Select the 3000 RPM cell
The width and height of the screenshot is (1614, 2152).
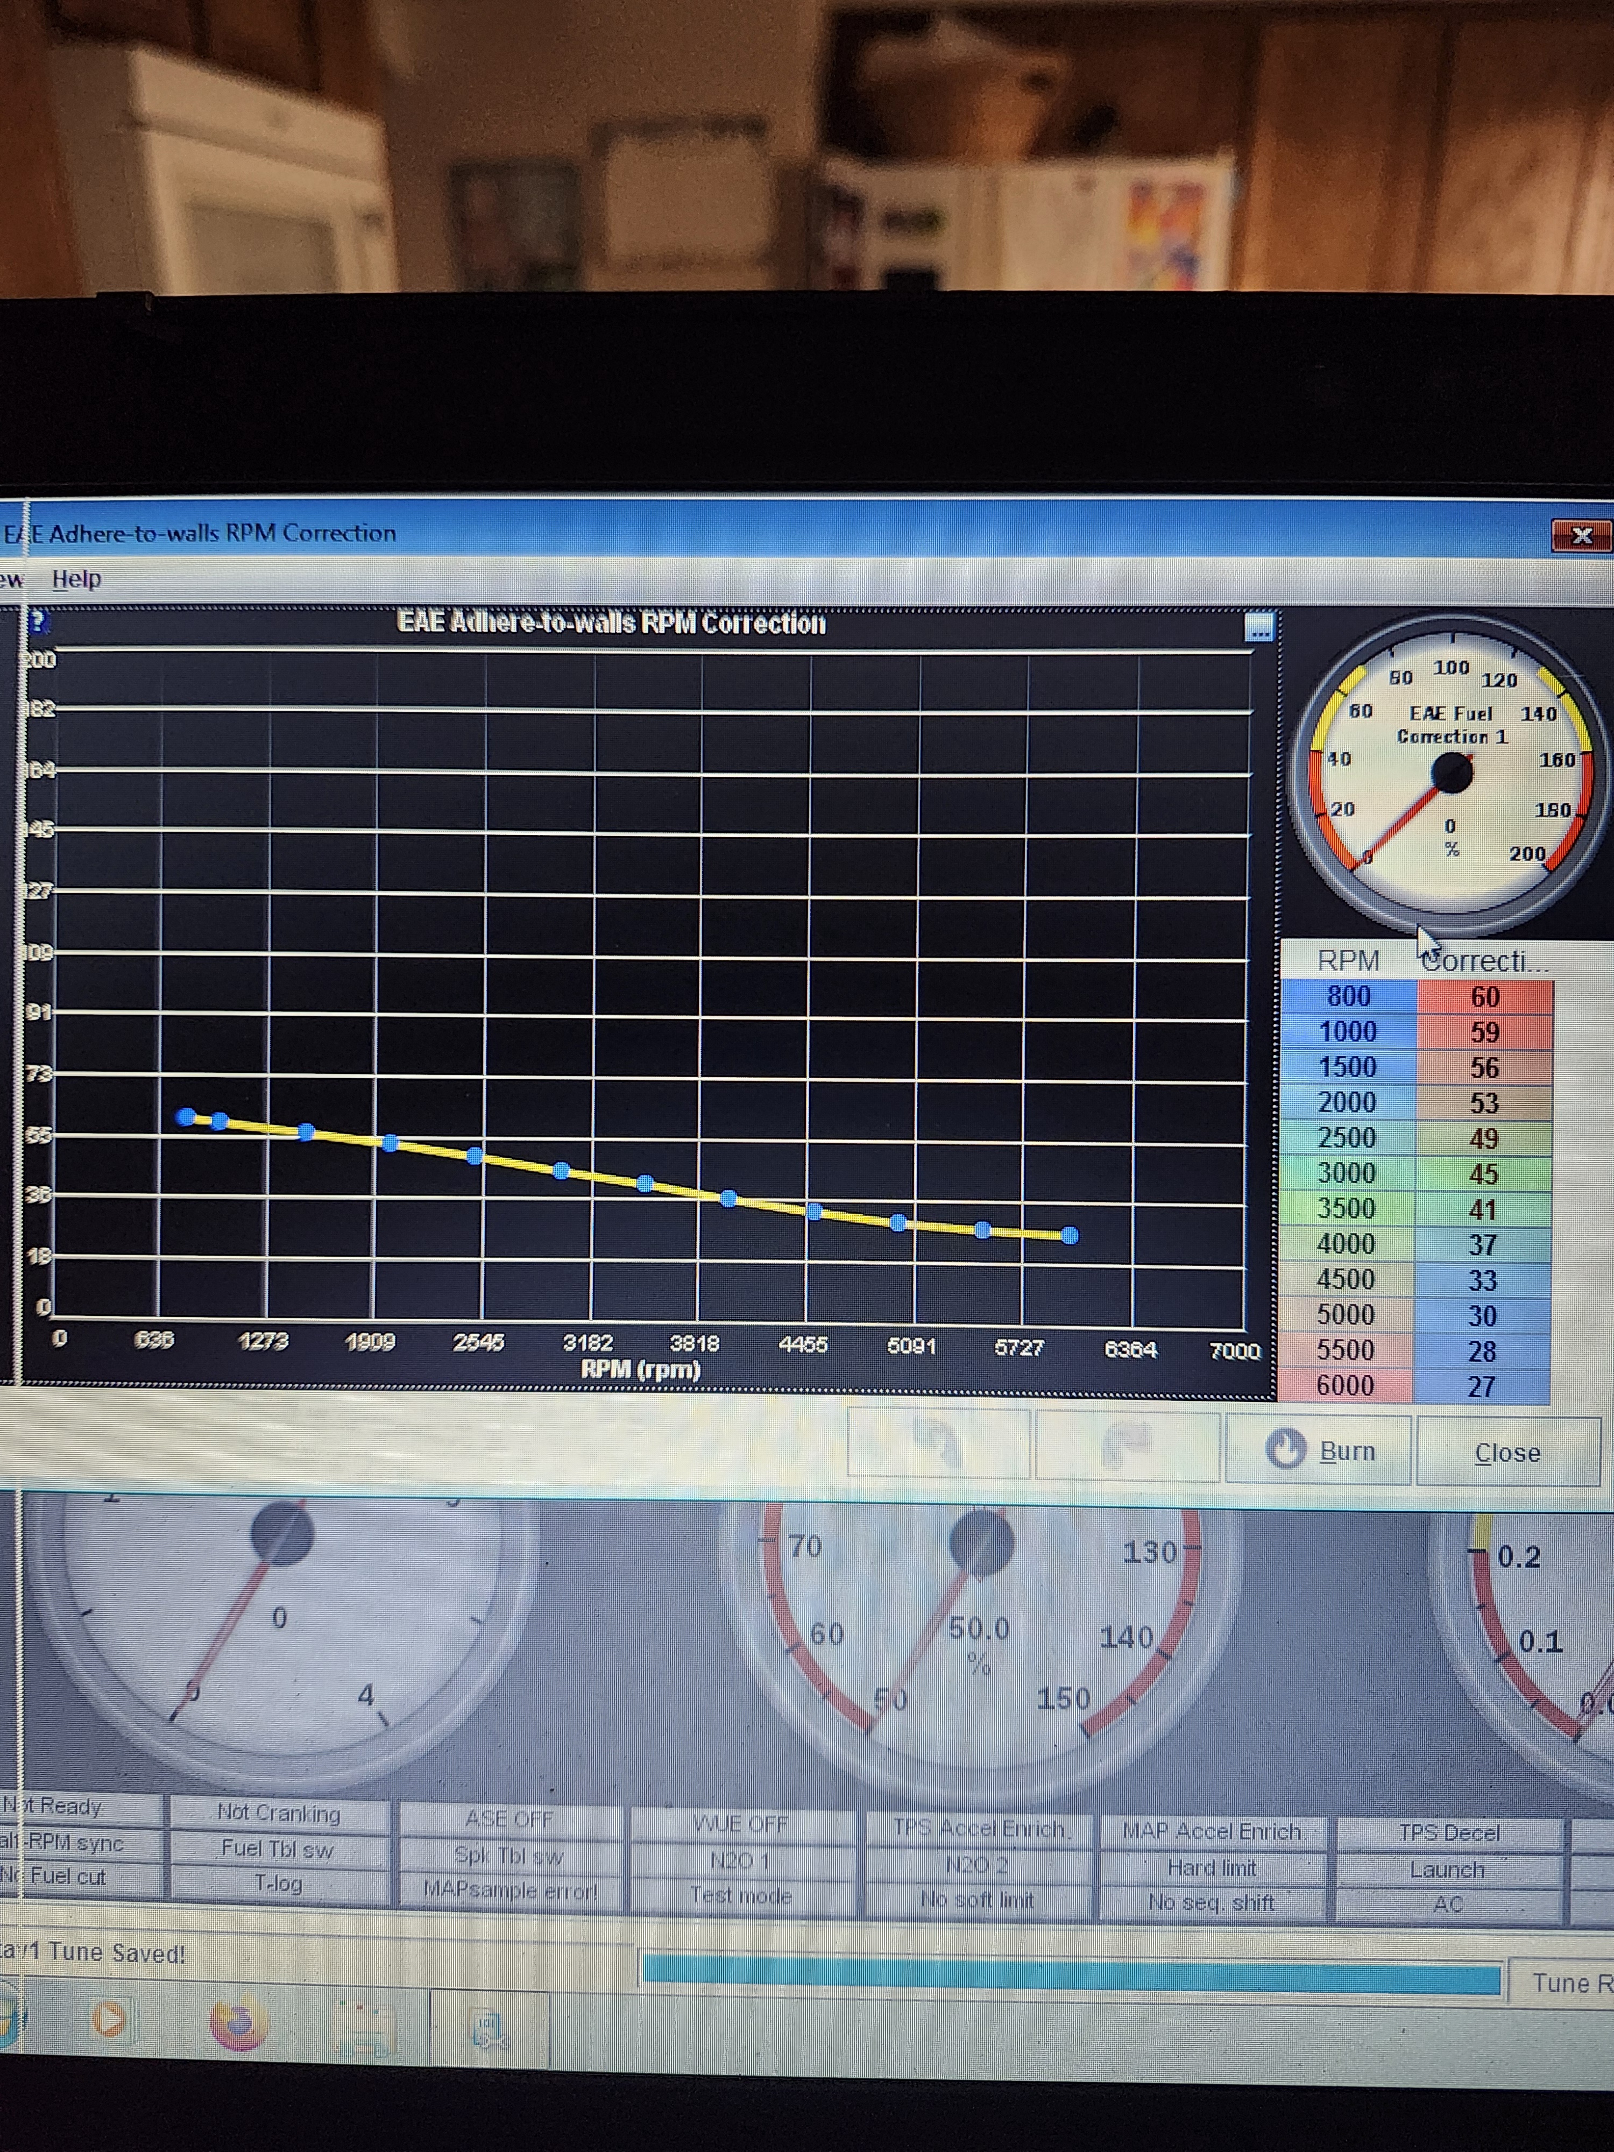[1347, 1172]
